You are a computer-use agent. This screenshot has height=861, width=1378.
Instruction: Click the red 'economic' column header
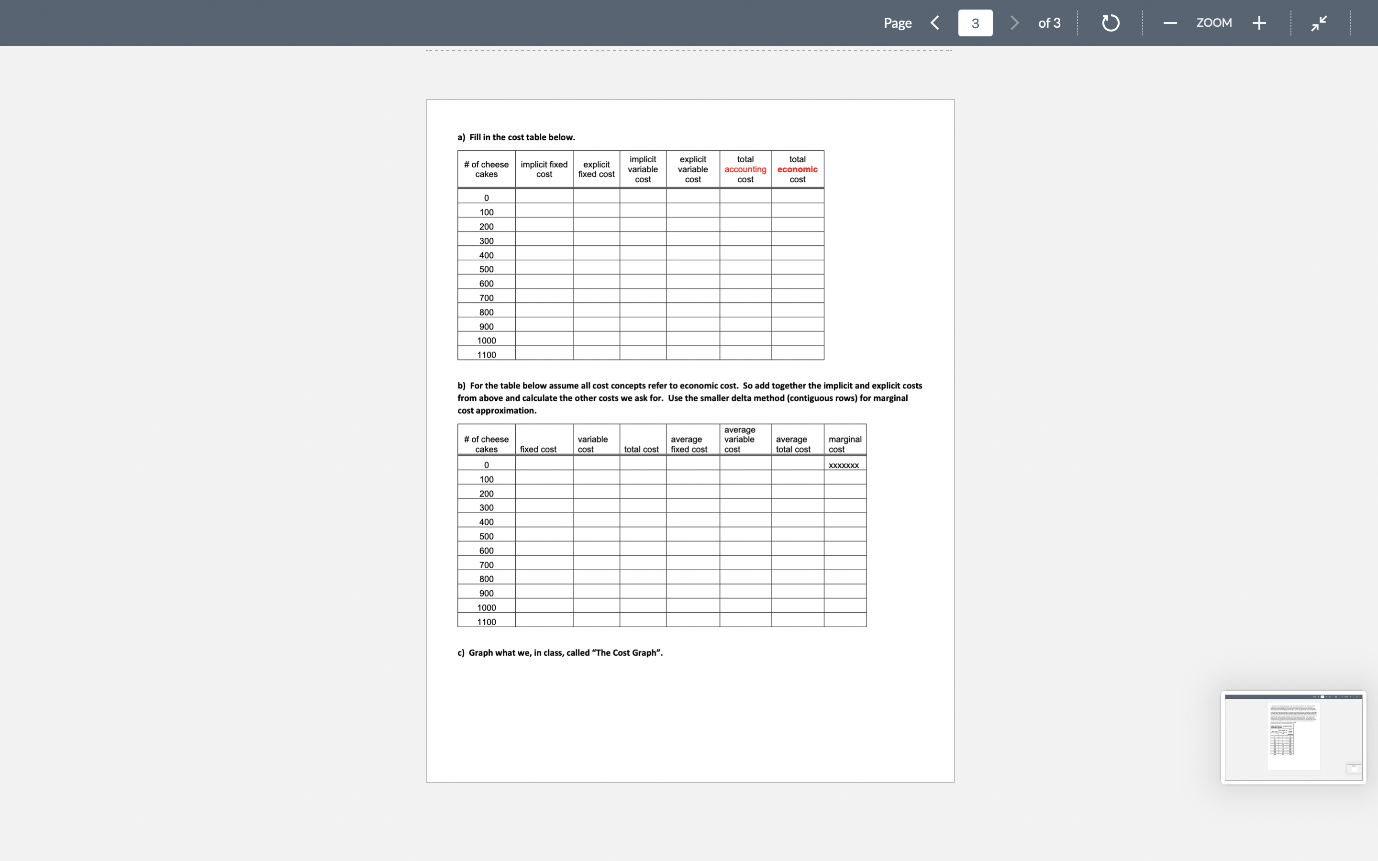coord(797,169)
